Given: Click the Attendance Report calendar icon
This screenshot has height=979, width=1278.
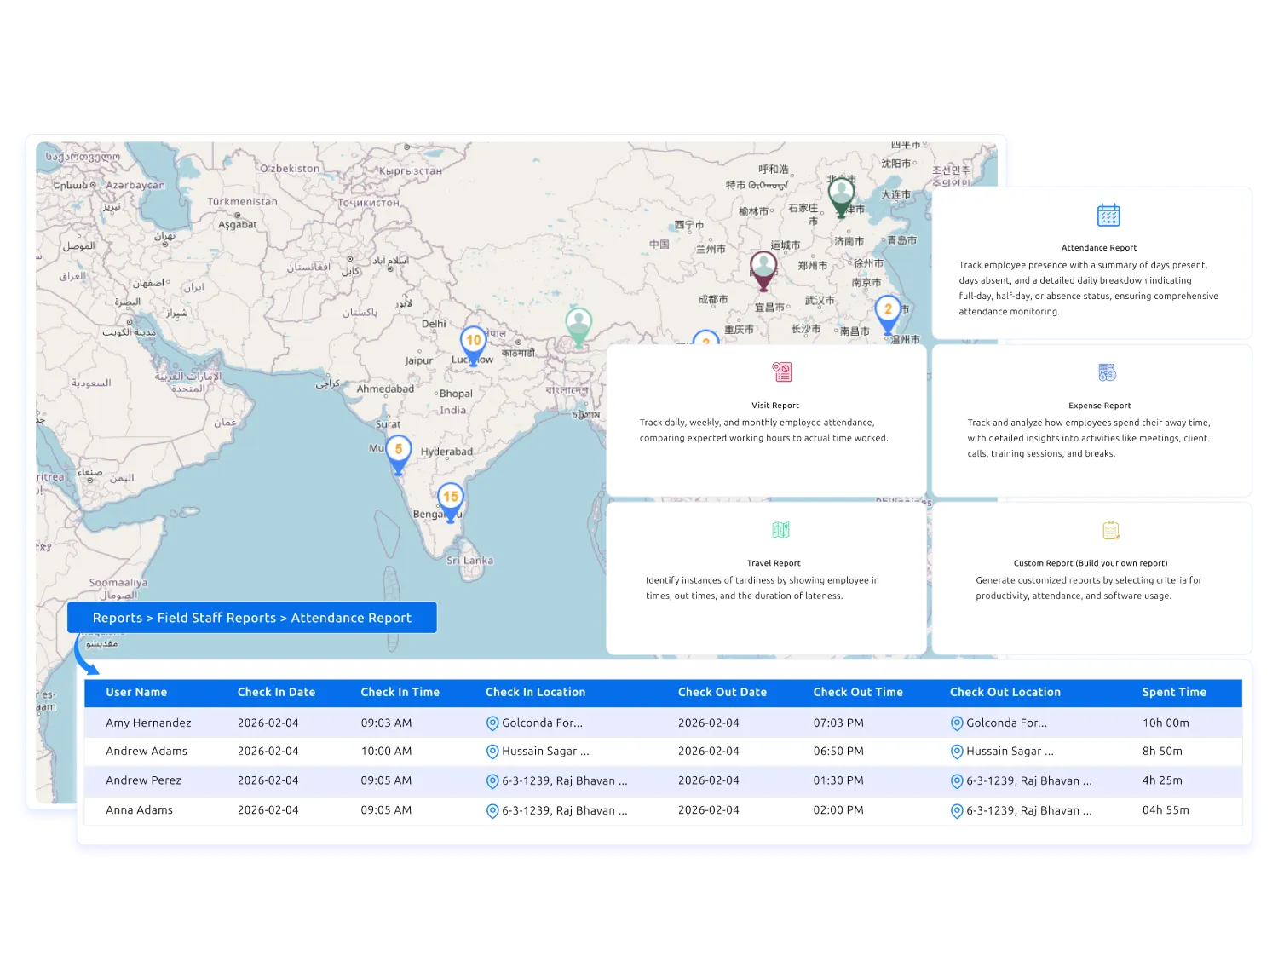Looking at the screenshot, I should click(1108, 216).
